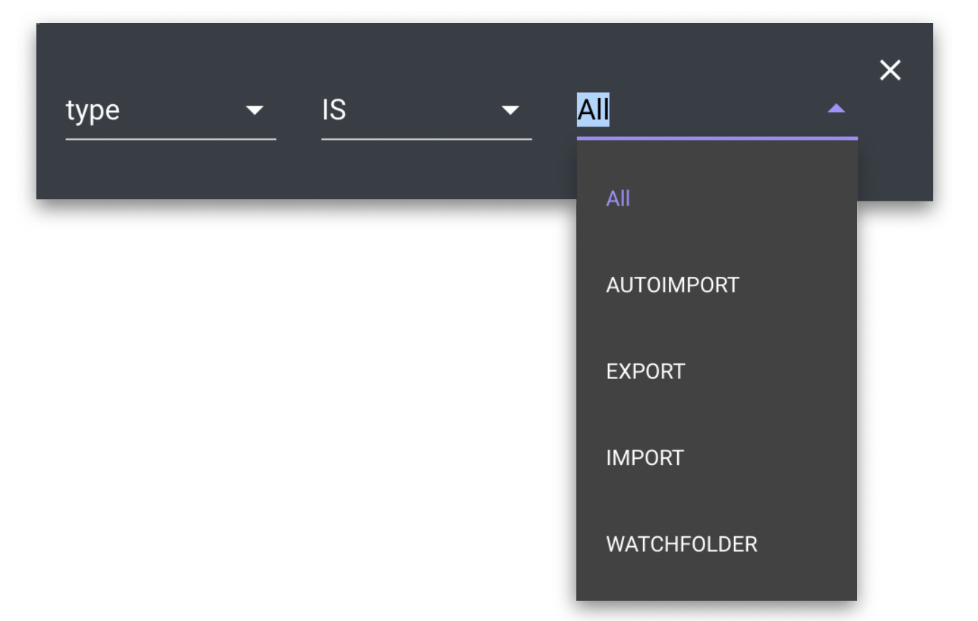Screen dimensions: 978x621
Task: Click the underline beneath the type field
Action: click(171, 139)
